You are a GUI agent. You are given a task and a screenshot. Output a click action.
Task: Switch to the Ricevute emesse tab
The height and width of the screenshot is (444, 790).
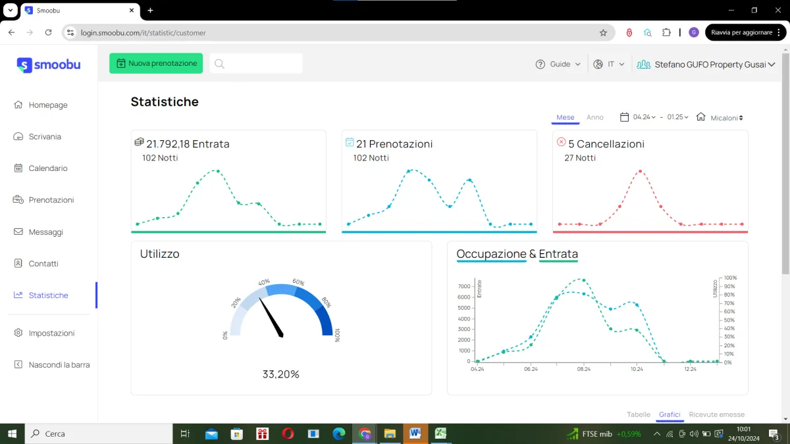coord(717,415)
